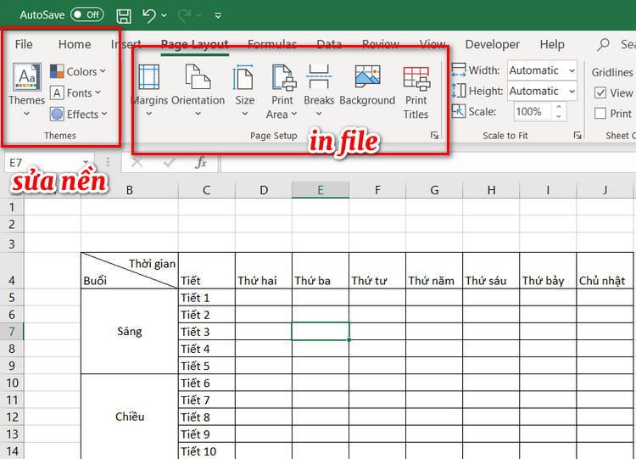Screen dimensions: 636x459
Task: Click the paper Size icon
Action: point(243,76)
